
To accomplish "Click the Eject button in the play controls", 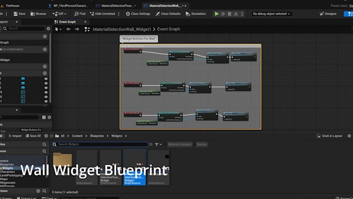I will [236, 14].
